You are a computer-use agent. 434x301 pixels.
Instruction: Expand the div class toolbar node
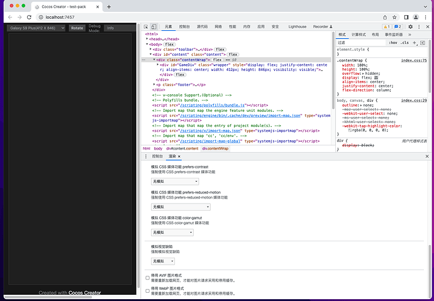click(151, 48)
